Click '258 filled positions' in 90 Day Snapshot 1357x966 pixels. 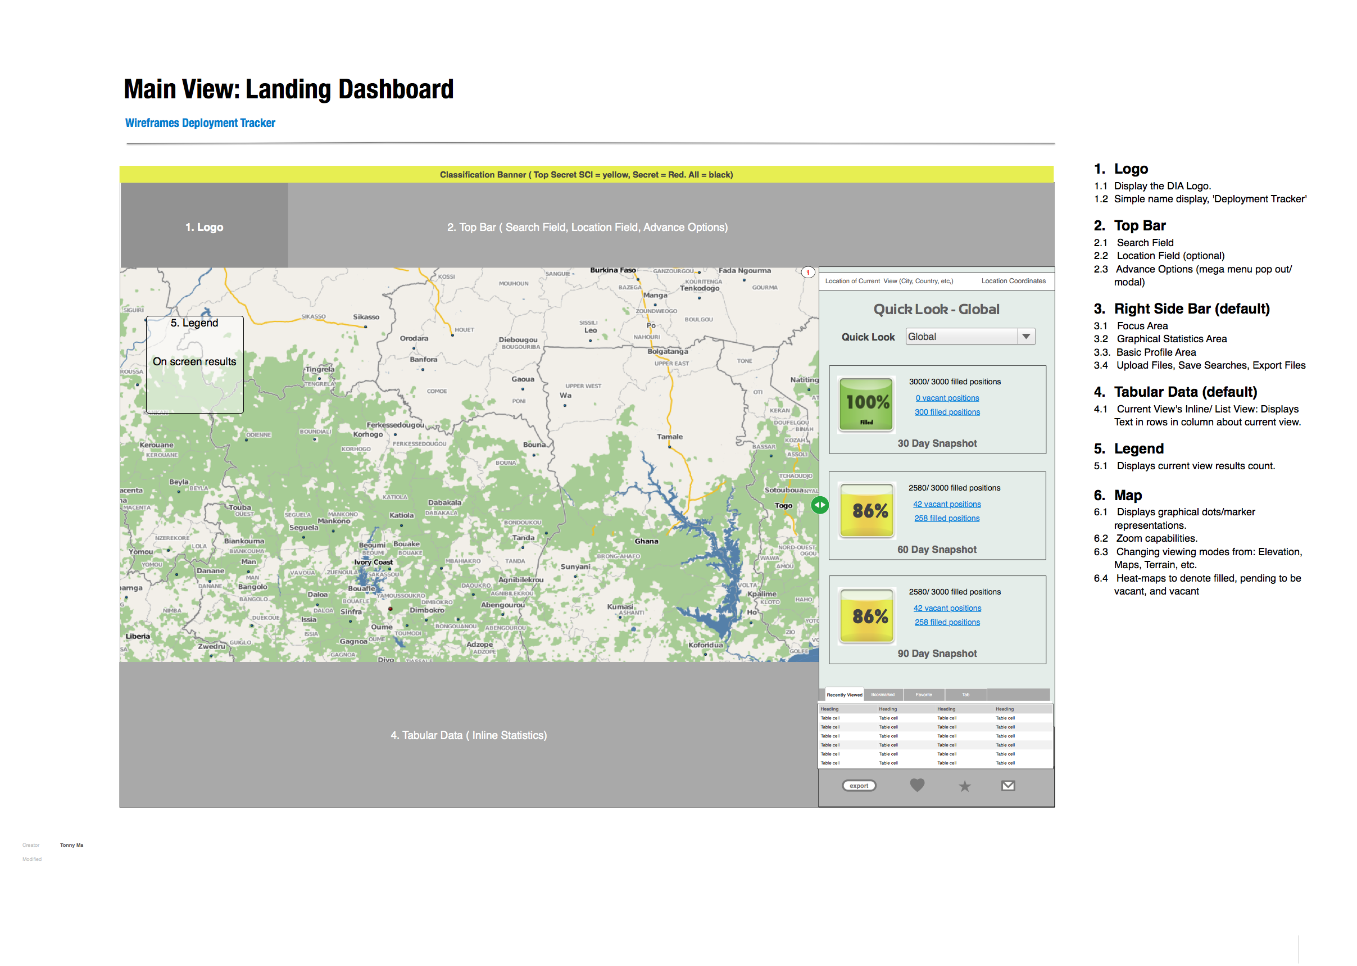pos(947,622)
